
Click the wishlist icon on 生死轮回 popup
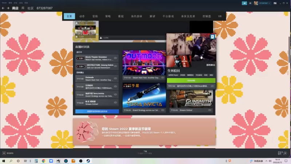212,37
